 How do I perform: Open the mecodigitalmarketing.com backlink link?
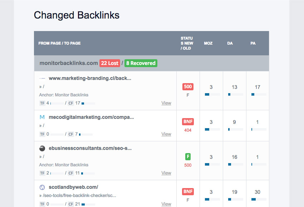click(x=91, y=117)
